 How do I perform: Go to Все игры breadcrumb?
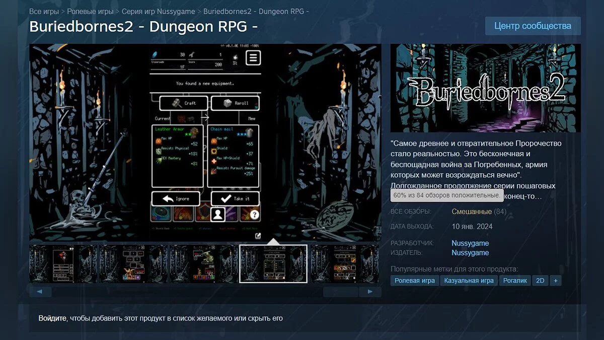coord(44,11)
